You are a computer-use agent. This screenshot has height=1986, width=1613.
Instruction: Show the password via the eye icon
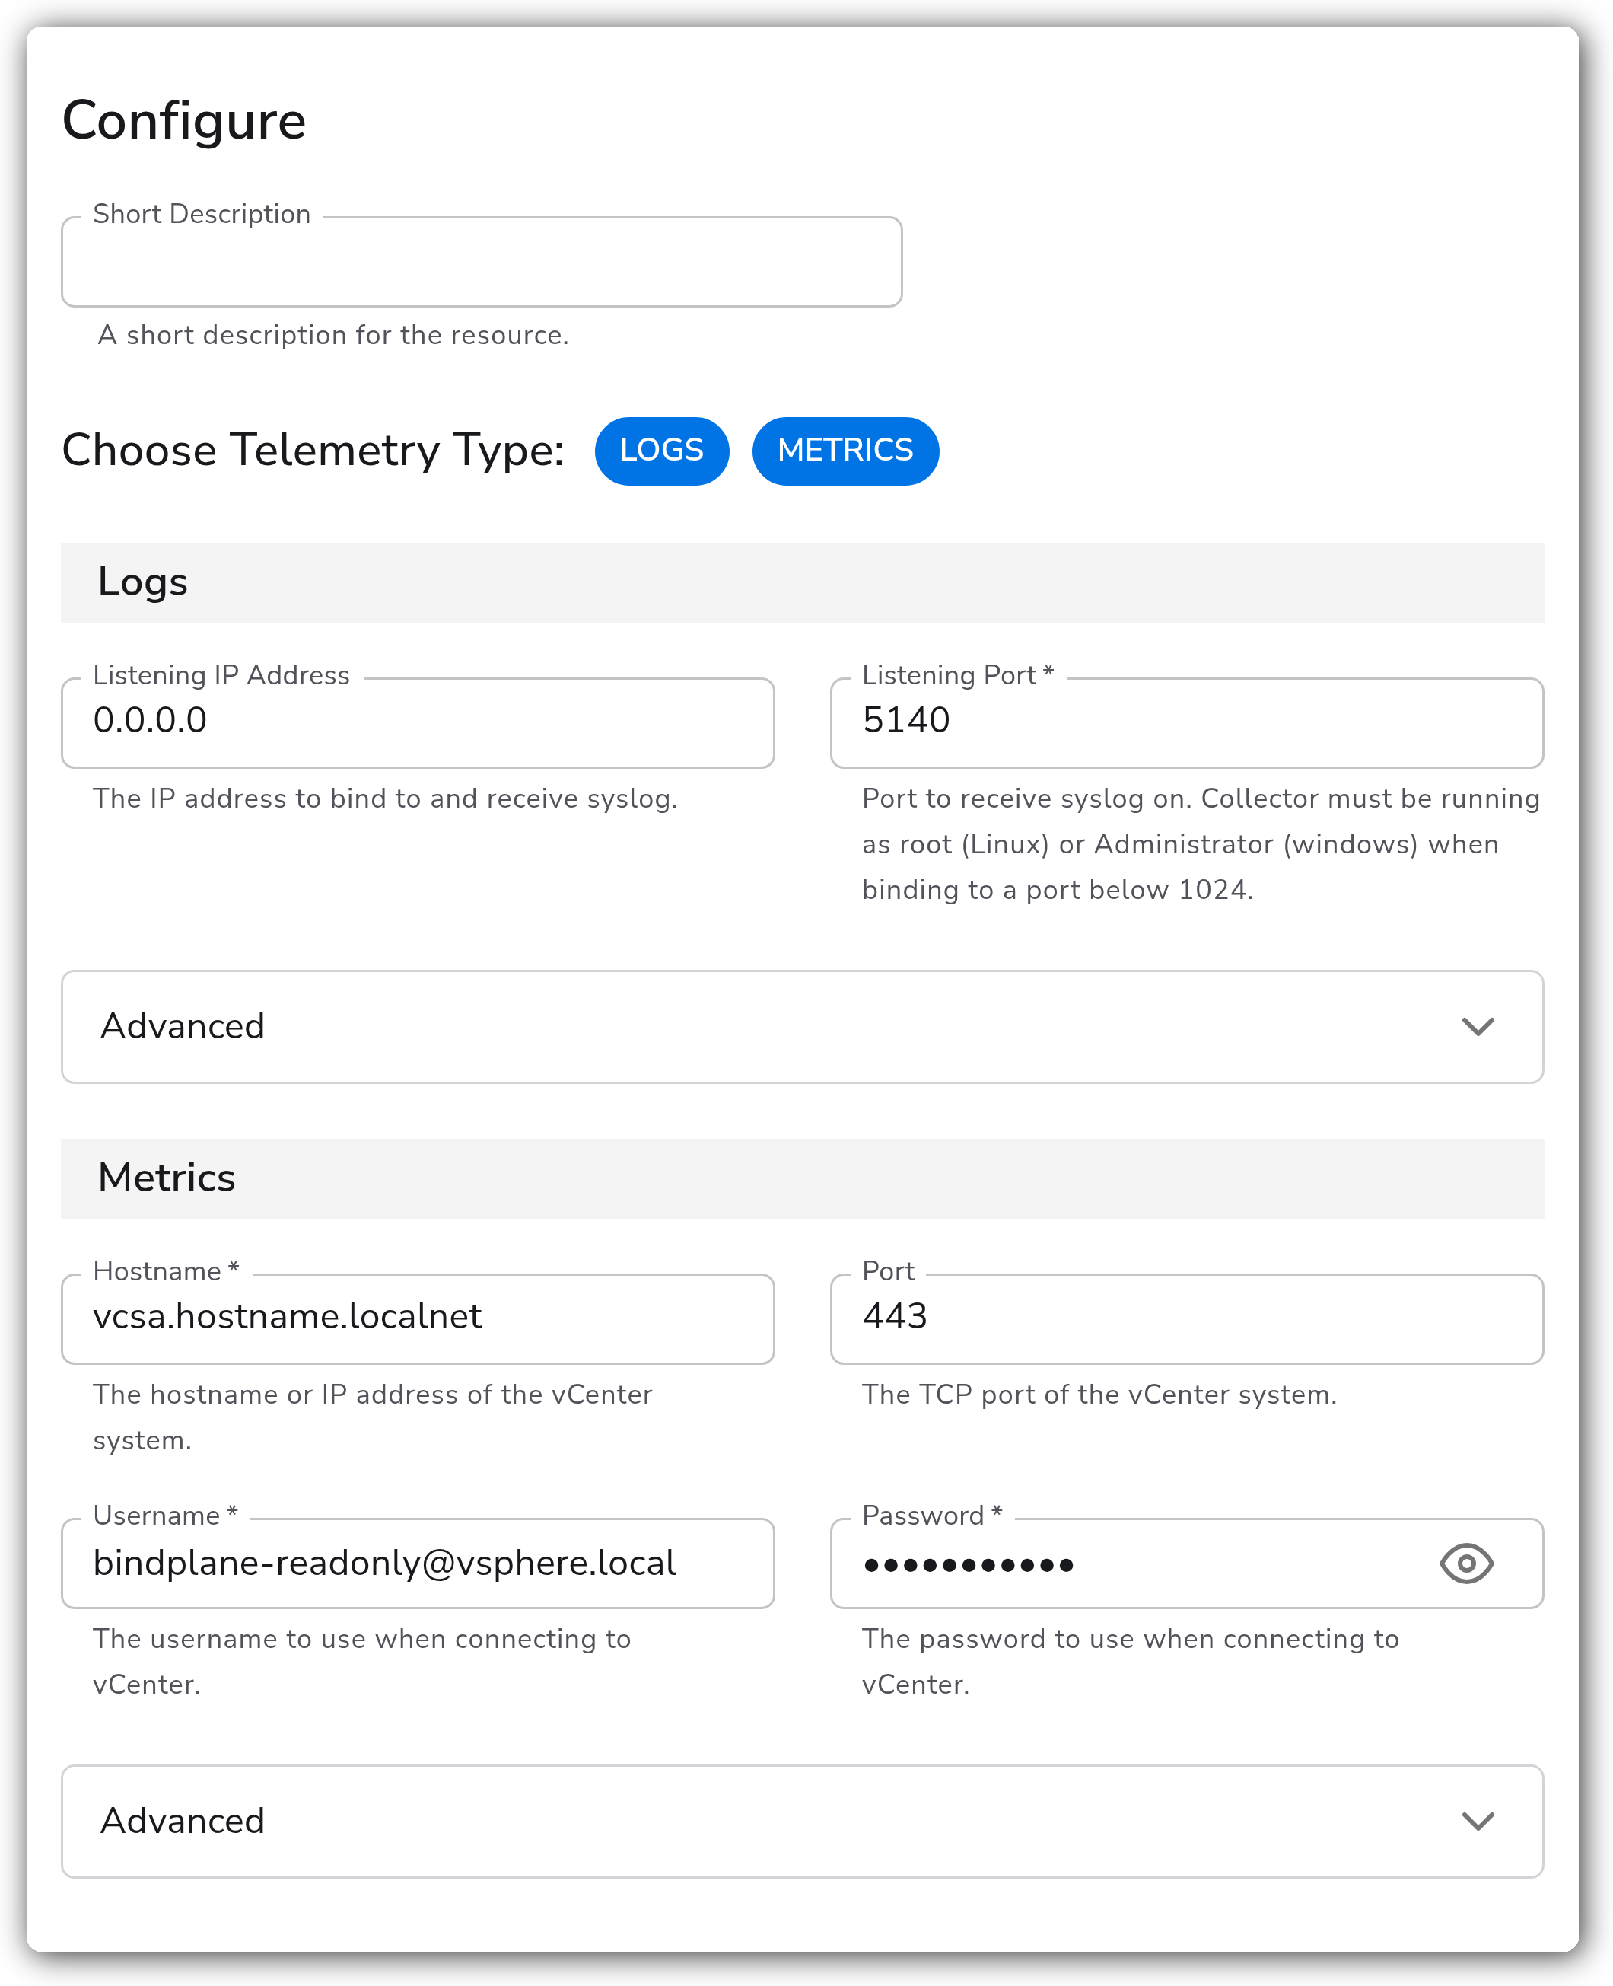tap(1466, 1564)
